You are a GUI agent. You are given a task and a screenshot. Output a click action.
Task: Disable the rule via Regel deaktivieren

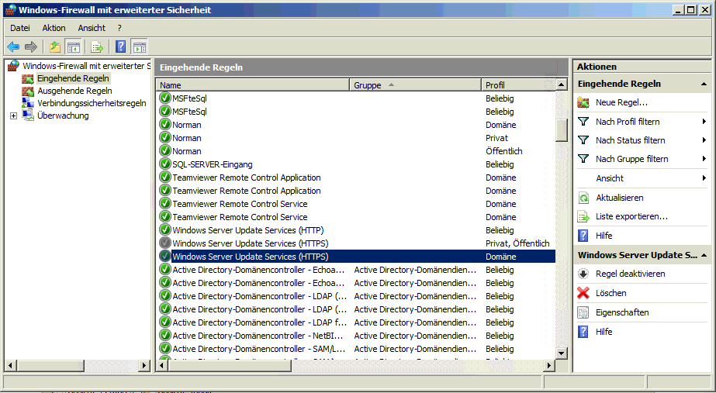tap(630, 274)
